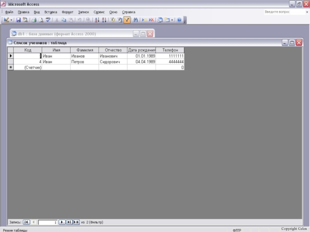Image resolution: width=310 pixels, height=232 pixels.
Task: Open Find with the binoculars icon
Action: tap(135, 20)
